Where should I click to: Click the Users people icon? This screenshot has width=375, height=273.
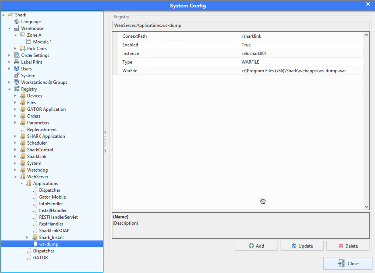[16, 69]
